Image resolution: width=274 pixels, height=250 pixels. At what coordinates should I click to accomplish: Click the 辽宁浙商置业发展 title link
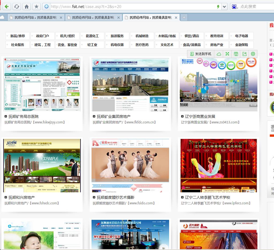click(x=200, y=116)
